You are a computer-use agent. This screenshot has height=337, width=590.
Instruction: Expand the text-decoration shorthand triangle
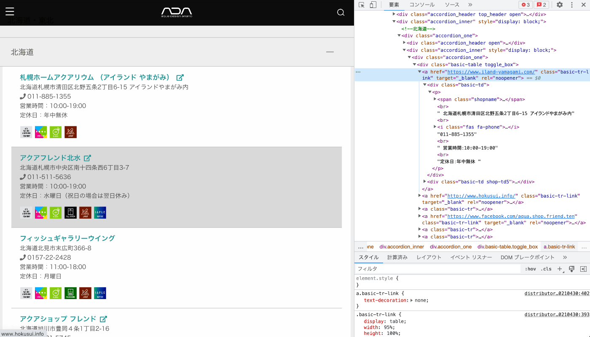click(412, 300)
